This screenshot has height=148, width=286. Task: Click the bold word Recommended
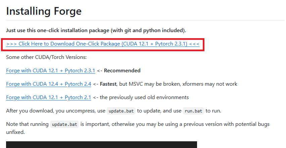pos(122,71)
